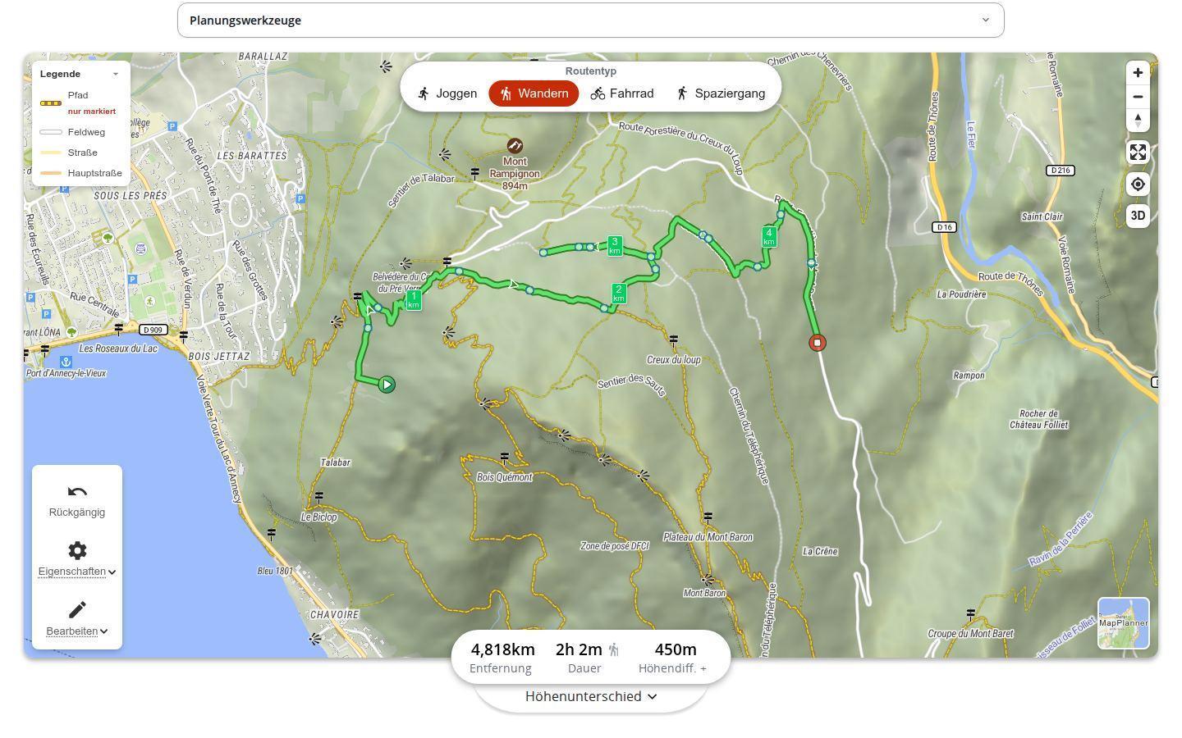Zoom in with the plus button
The image size is (1182, 738).
(x=1138, y=73)
